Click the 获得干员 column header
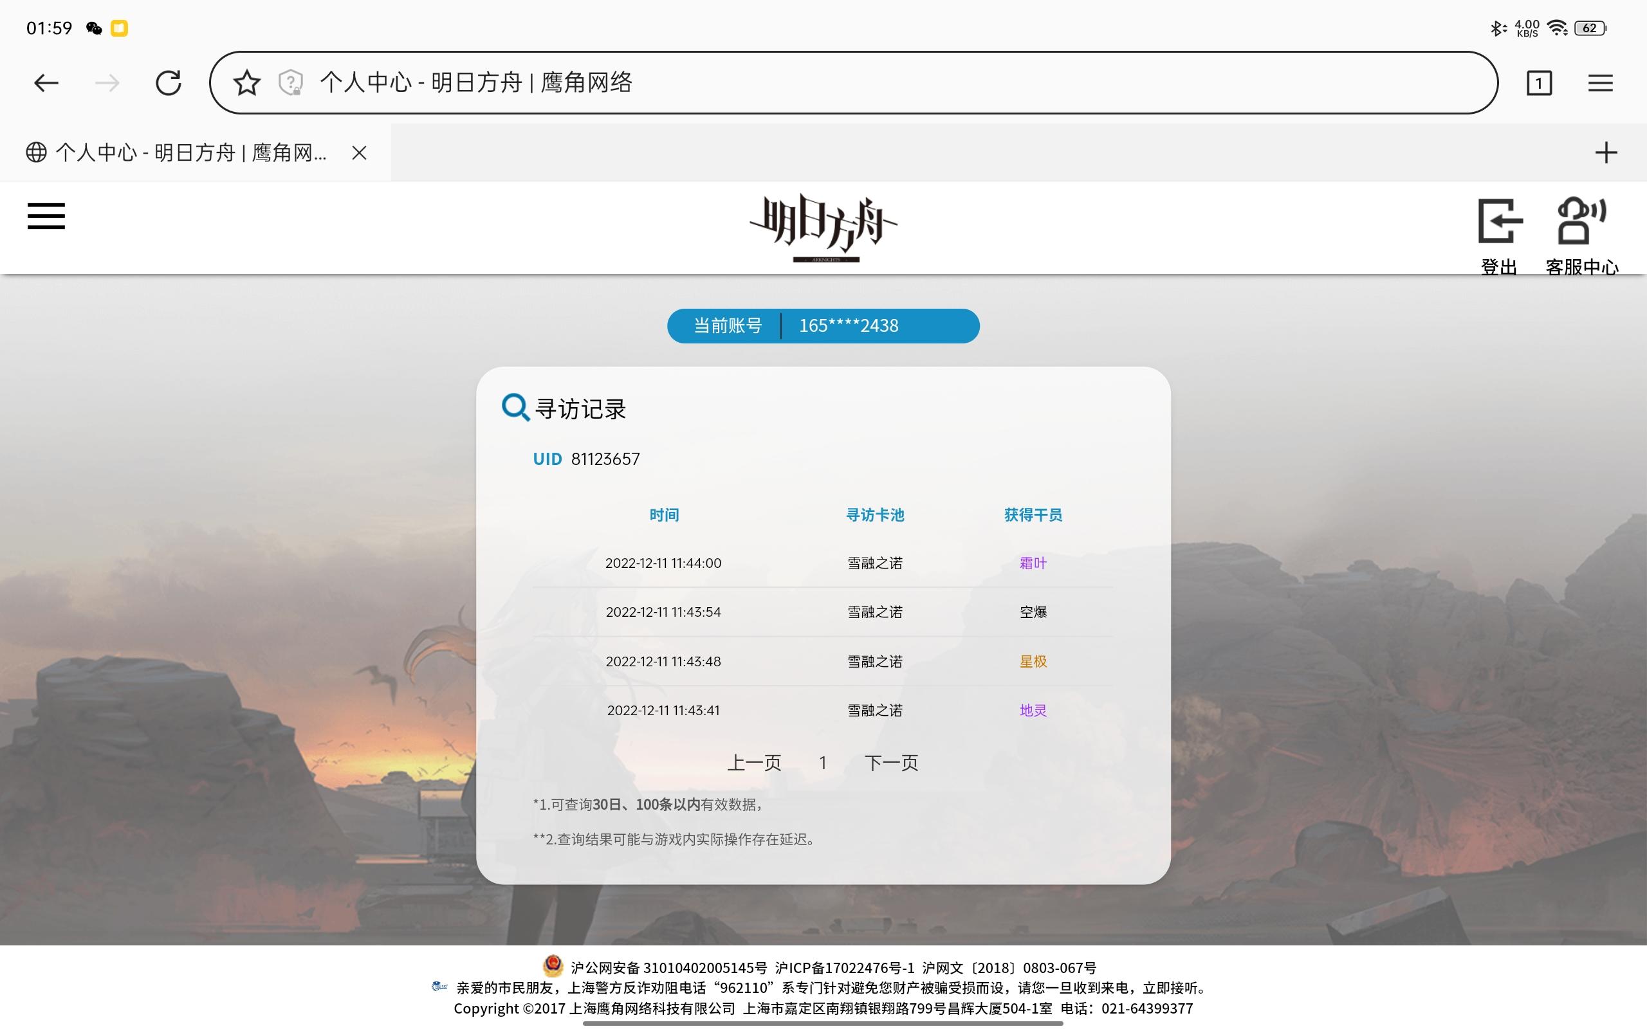This screenshot has width=1647, height=1029. click(1033, 515)
